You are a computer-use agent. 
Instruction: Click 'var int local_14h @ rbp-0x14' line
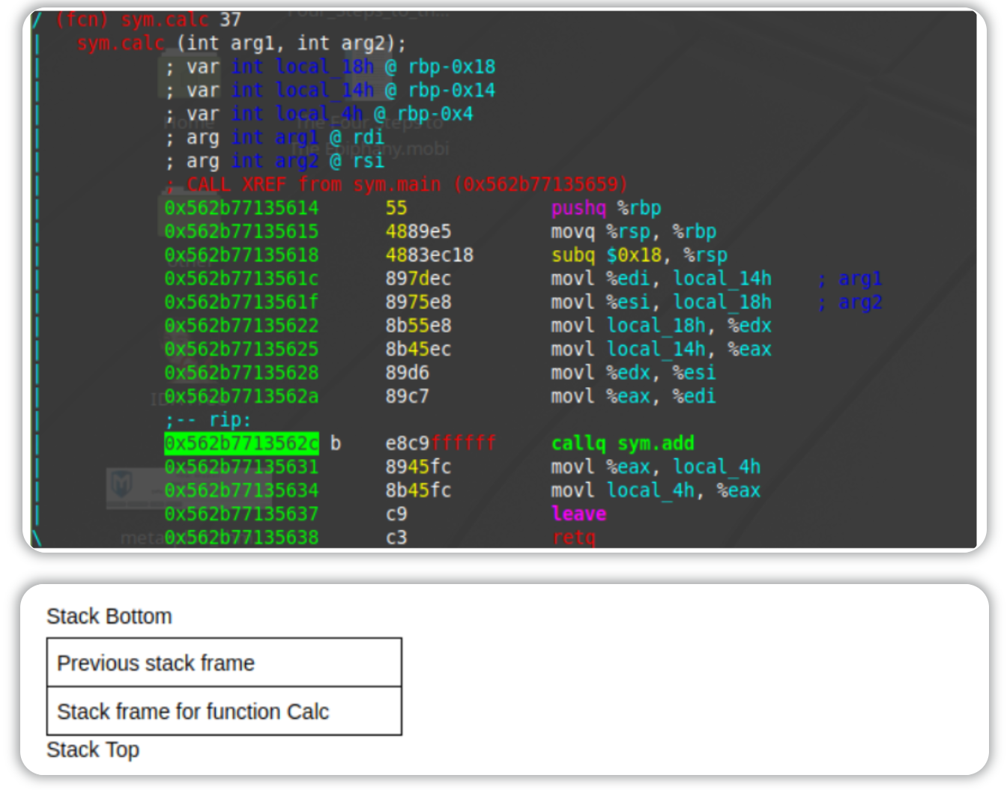click(330, 91)
